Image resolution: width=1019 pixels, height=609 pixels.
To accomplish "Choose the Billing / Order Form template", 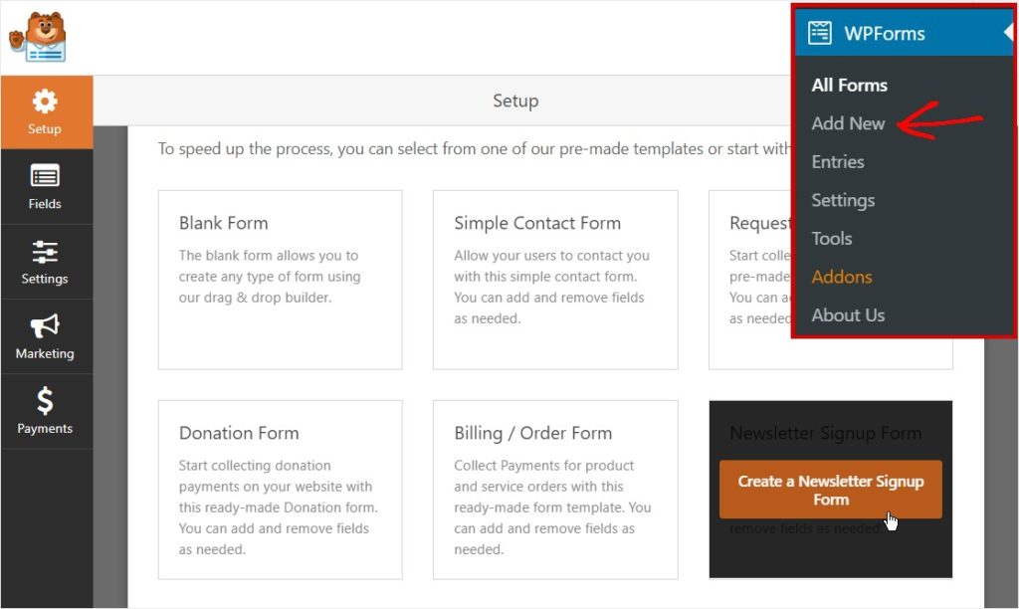I will pos(555,491).
